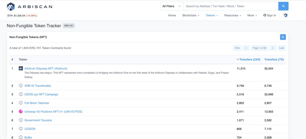This screenshot has width=306, height=139.
Task: Click the LEGION token icon
Action: pyautogui.click(x=21, y=129)
